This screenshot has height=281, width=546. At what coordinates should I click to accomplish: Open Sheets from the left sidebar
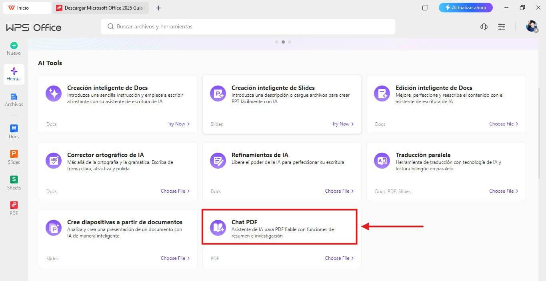pyautogui.click(x=14, y=179)
